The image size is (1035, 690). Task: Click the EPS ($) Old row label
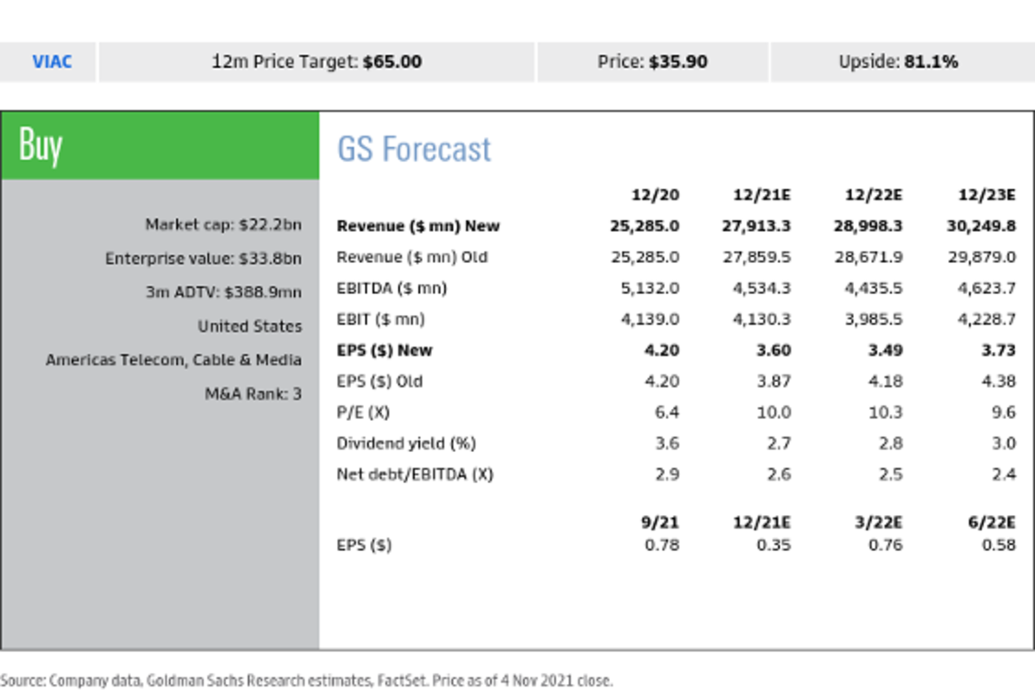coord(379,381)
